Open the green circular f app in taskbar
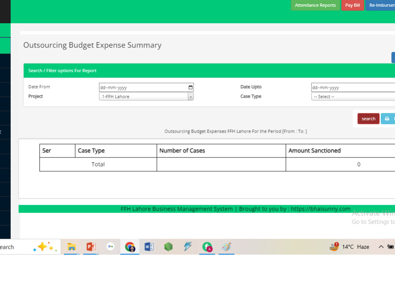Viewport: 395px width, 296px height. pos(207,247)
